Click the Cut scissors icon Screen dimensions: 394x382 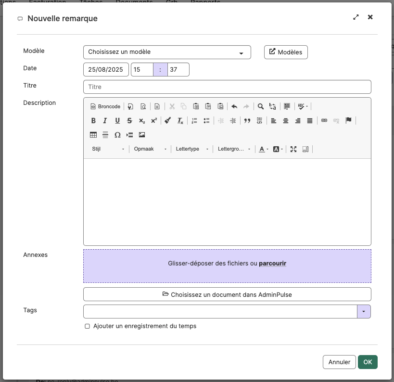172,106
